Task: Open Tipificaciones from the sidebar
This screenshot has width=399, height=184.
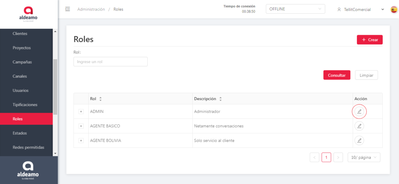Action: [25, 104]
